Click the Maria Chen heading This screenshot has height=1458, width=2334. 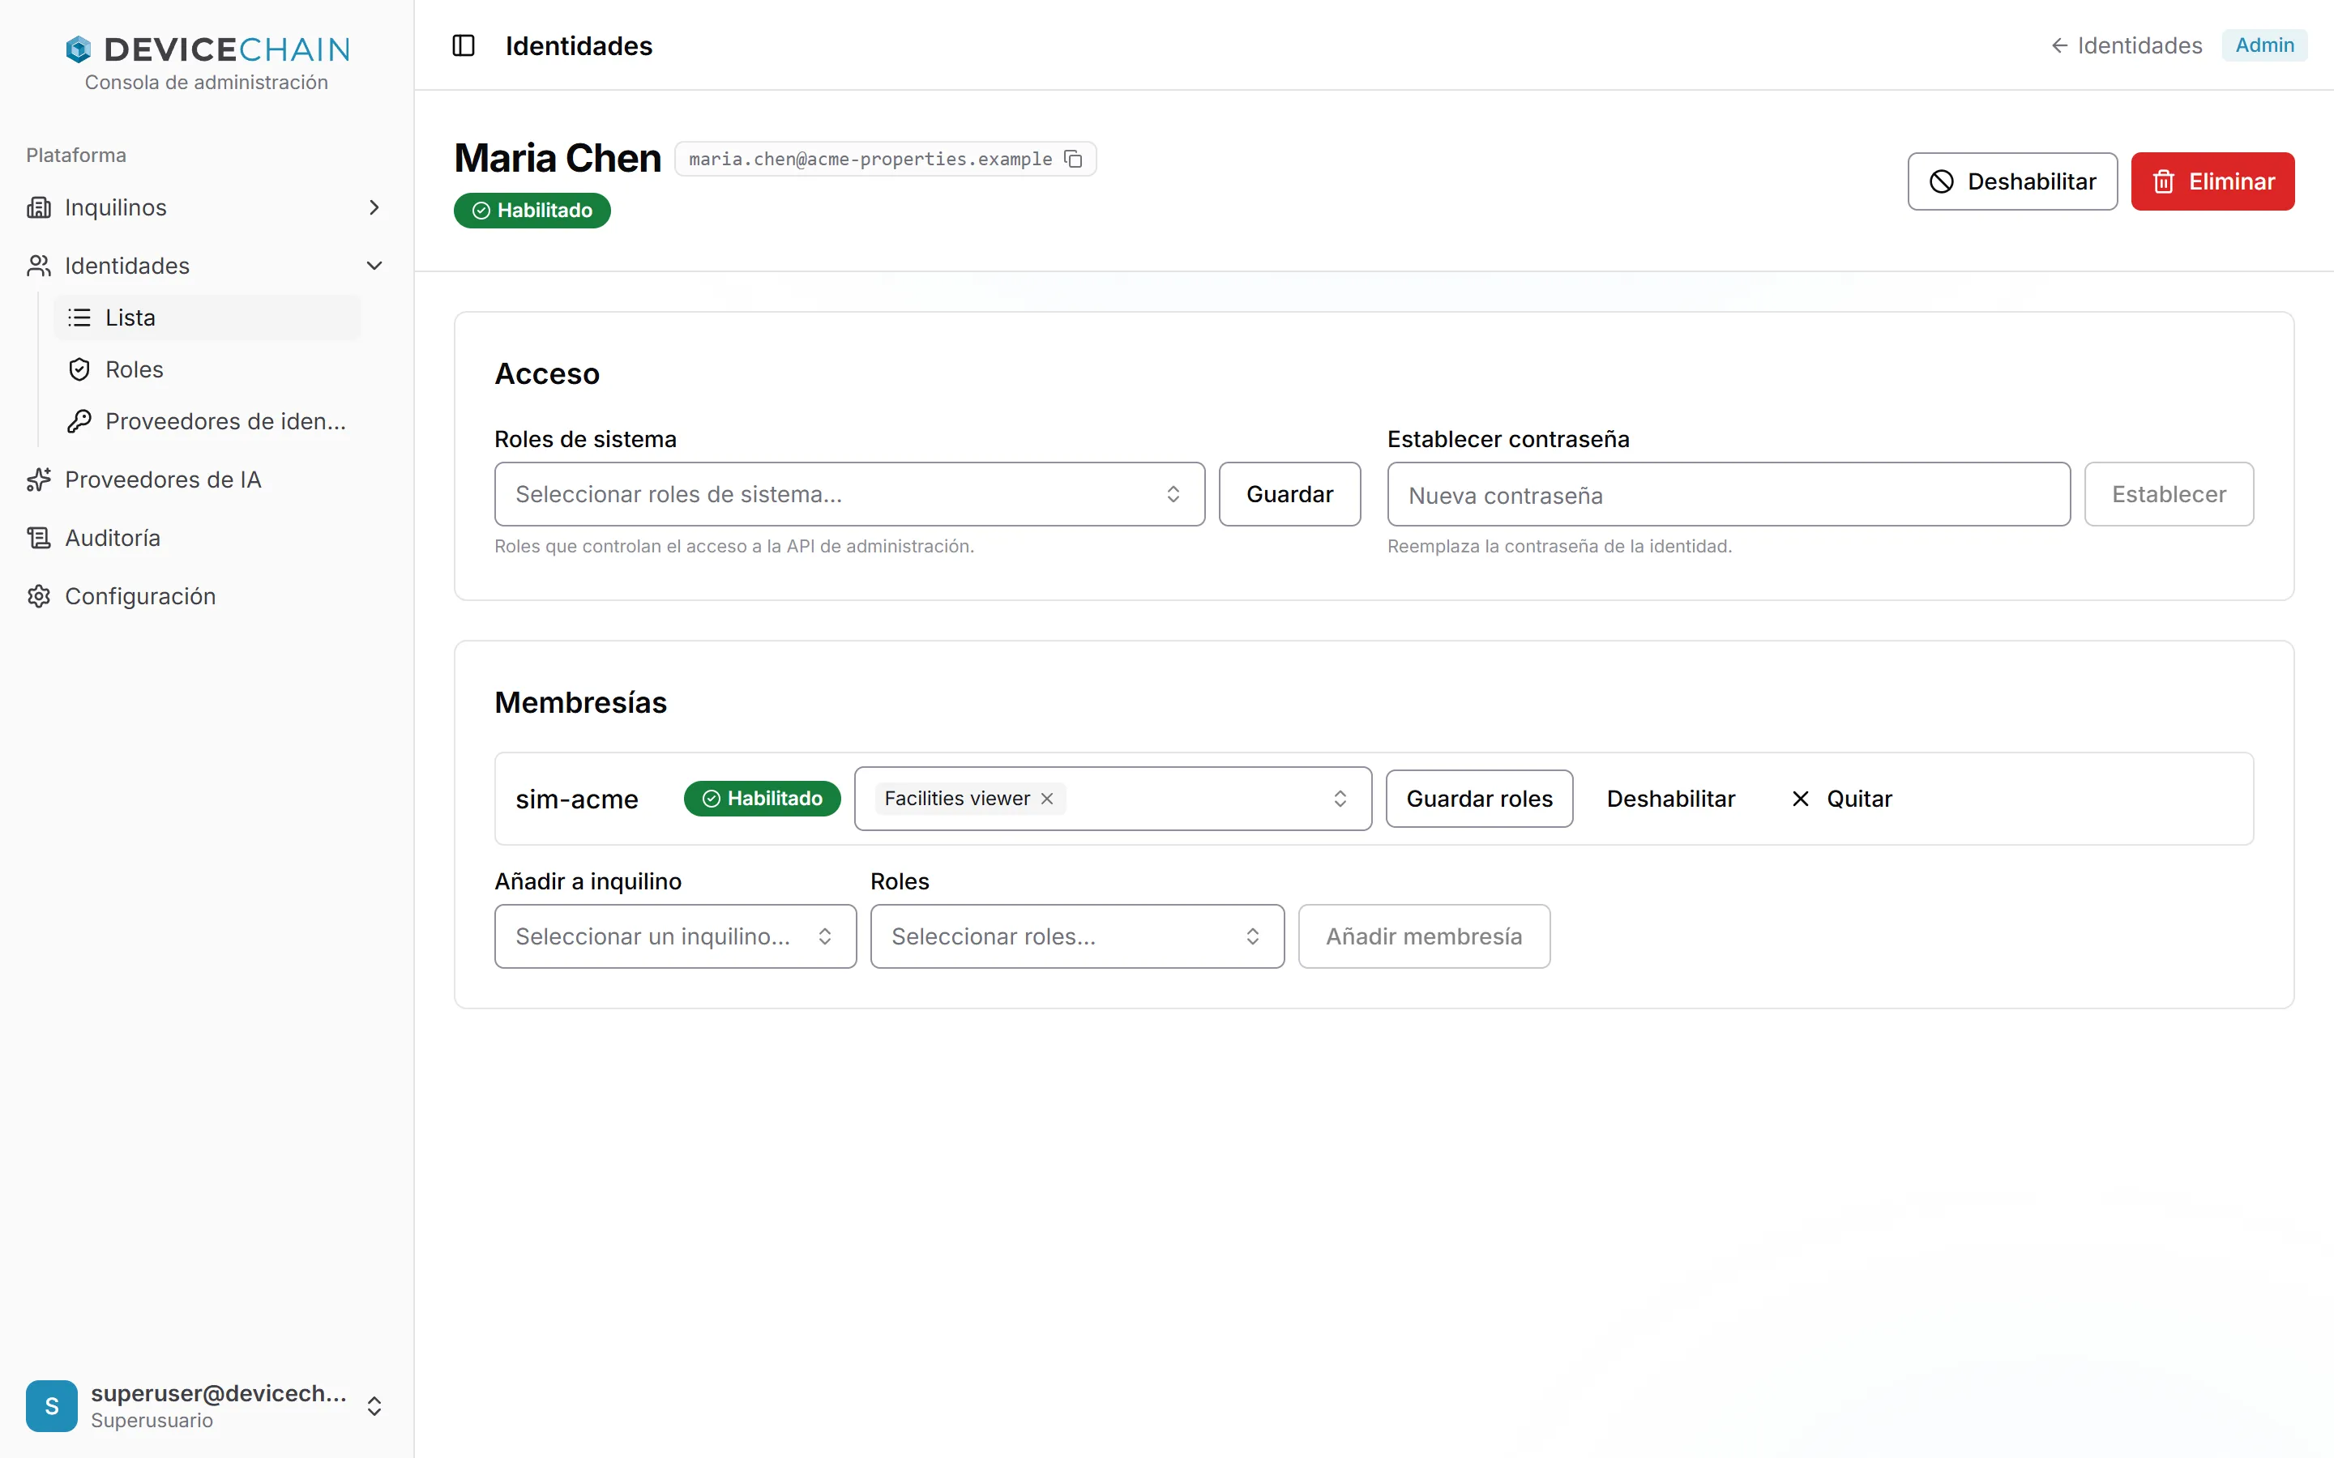coord(558,158)
